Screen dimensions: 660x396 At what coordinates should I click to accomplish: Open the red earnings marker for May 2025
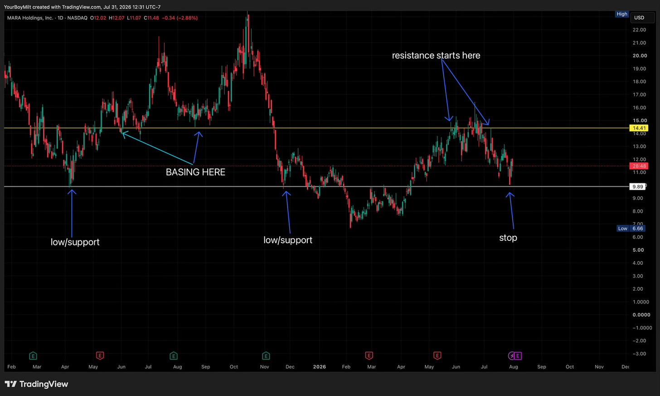(100, 356)
